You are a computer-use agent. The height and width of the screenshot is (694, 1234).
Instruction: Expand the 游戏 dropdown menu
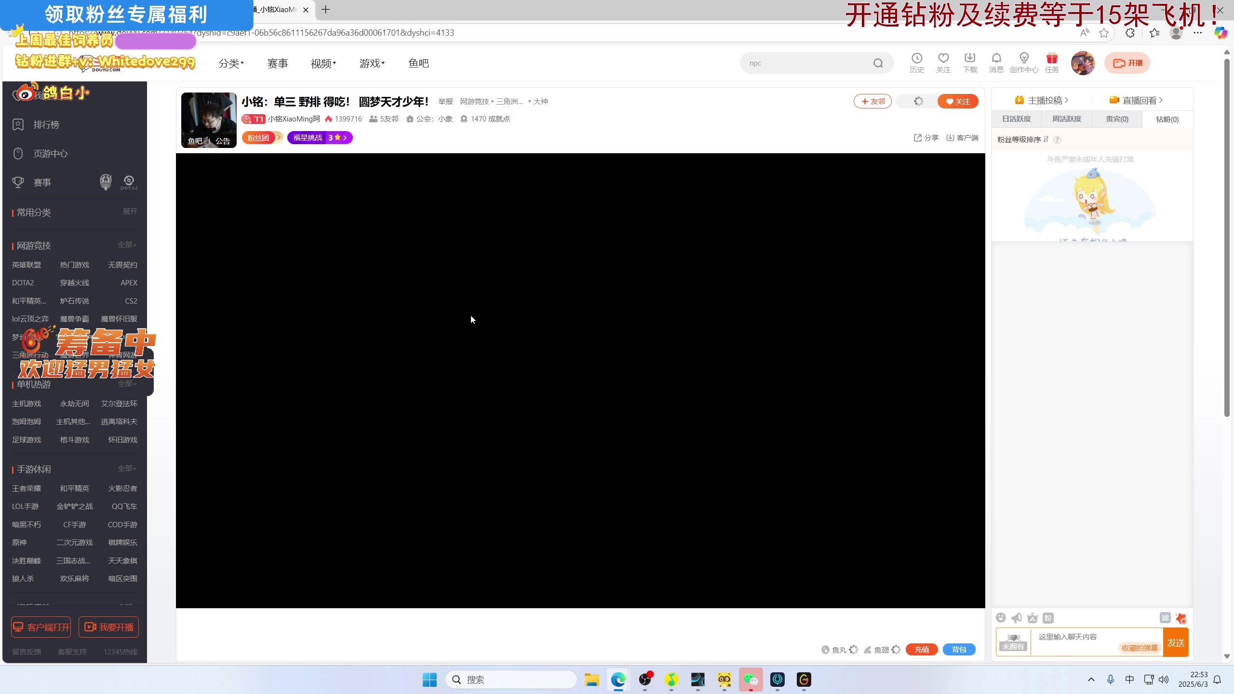point(372,63)
